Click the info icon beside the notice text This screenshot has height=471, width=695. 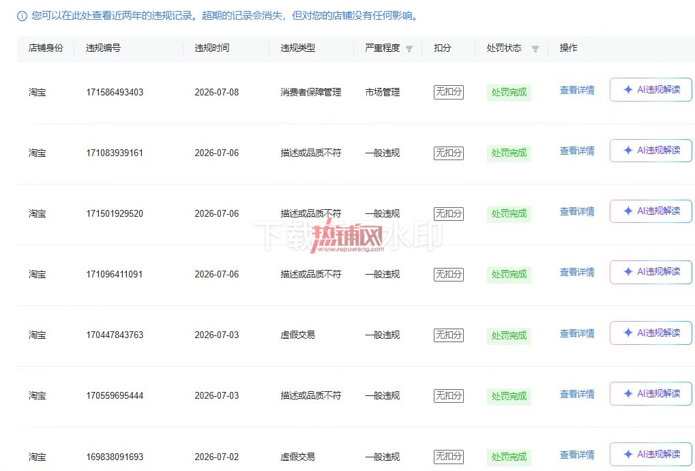22,16
